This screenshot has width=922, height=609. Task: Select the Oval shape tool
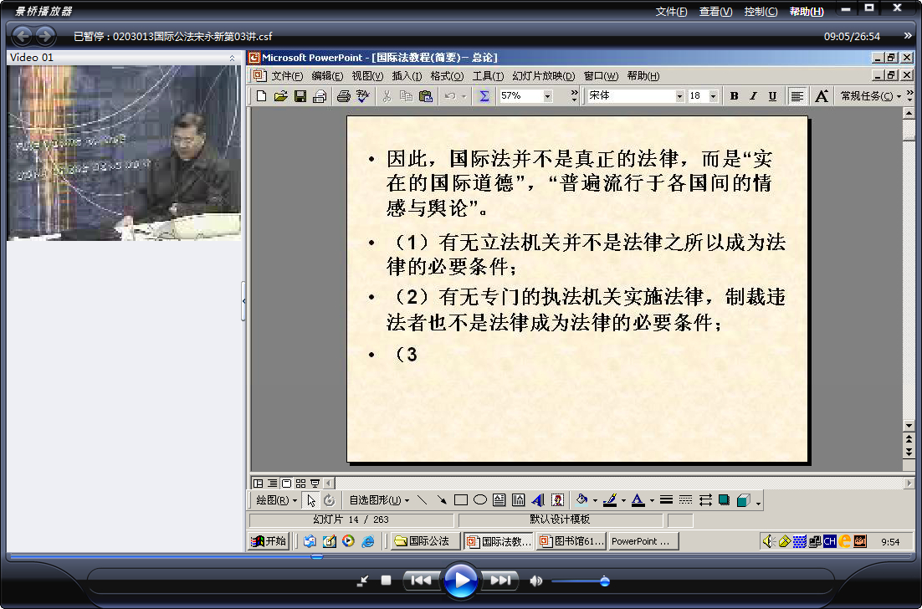coord(480,500)
